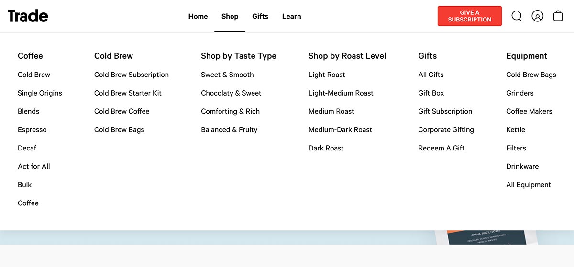Click the Give a Subscription button
574x267 pixels.
pyautogui.click(x=470, y=16)
